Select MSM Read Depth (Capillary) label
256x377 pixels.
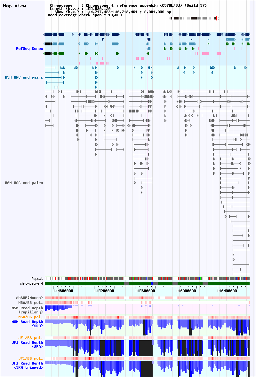click(27, 310)
